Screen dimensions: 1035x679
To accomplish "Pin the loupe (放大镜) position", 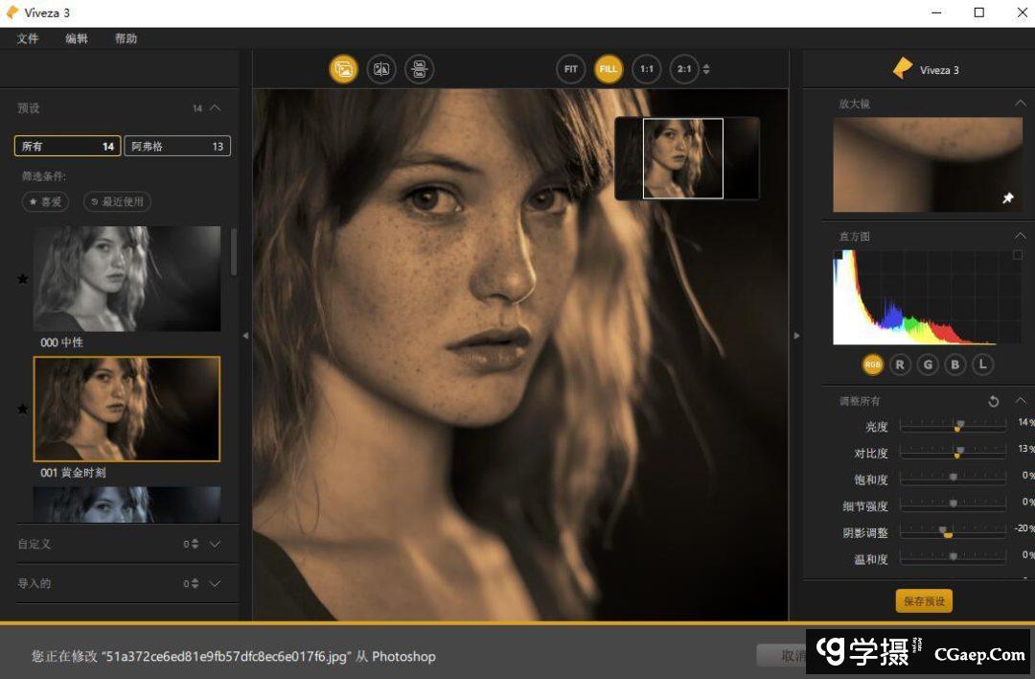I will (x=1007, y=198).
